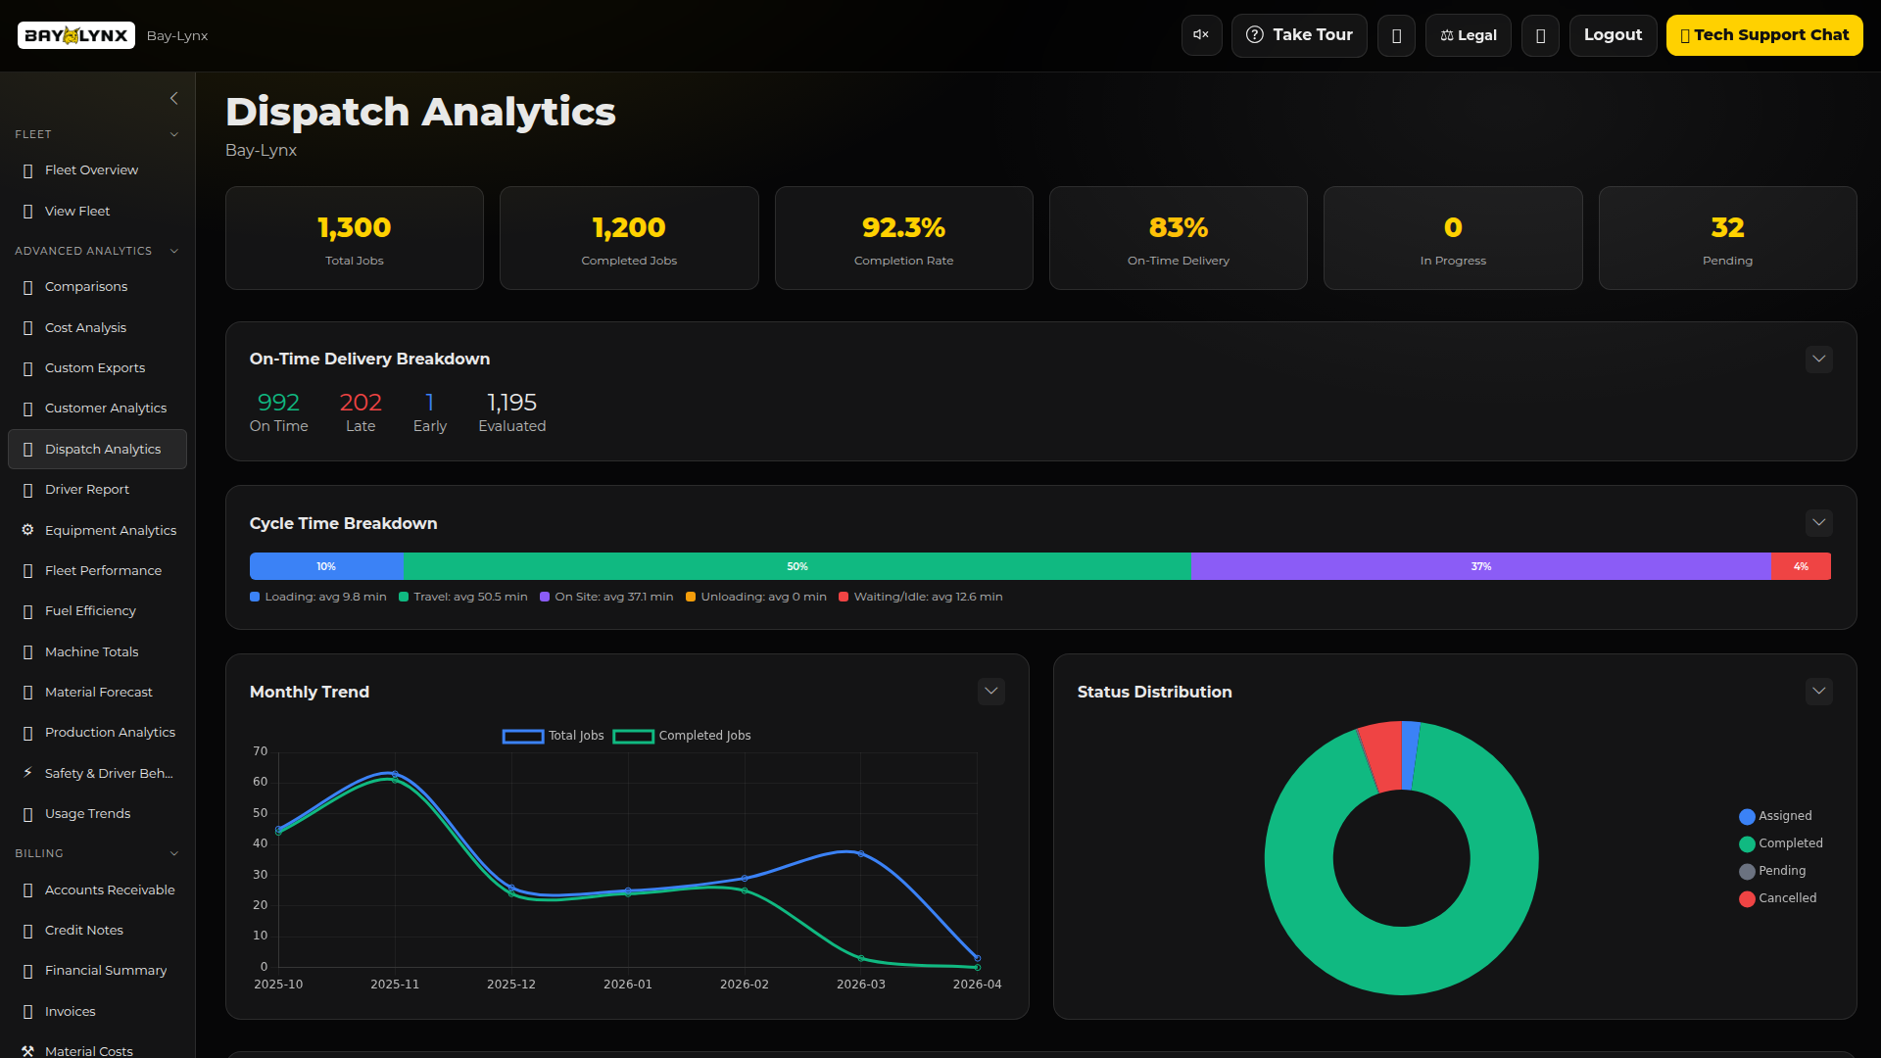Viewport: 1881px width, 1058px height.
Task: Open Customer Analytics in the sidebar
Action: point(106,408)
